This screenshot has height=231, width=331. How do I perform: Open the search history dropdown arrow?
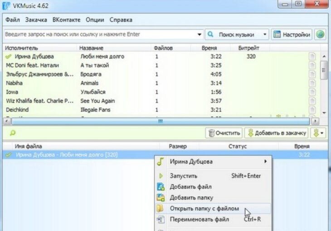click(x=200, y=35)
